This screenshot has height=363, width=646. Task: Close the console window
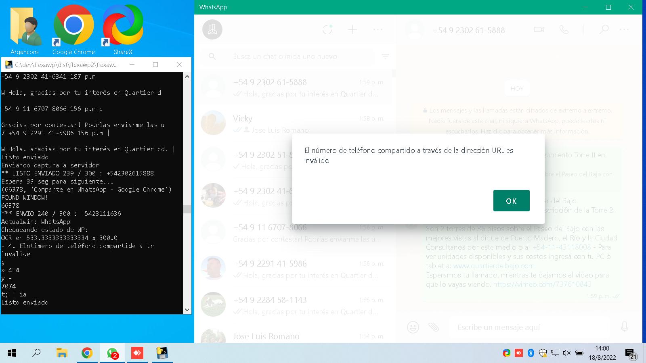[x=179, y=65]
